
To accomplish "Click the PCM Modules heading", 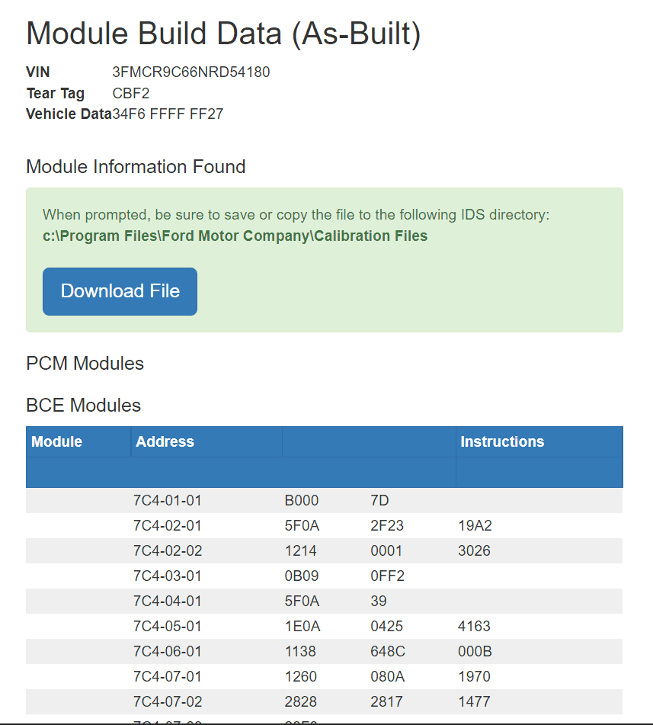I will [x=85, y=363].
